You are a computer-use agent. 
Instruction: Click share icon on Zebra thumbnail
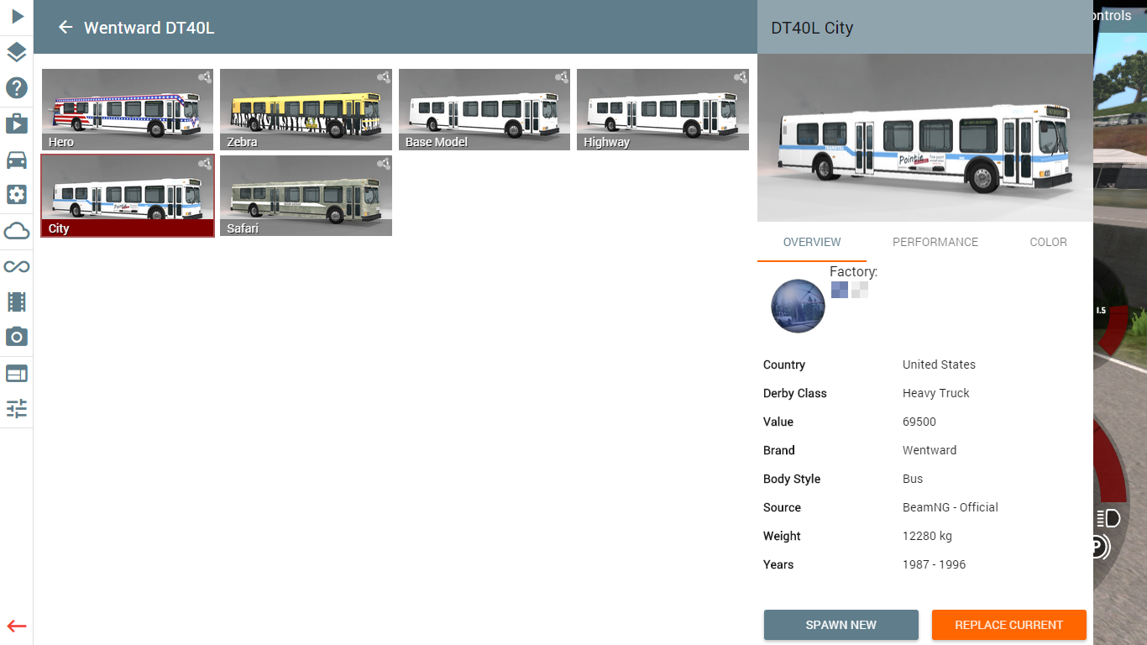click(x=384, y=77)
